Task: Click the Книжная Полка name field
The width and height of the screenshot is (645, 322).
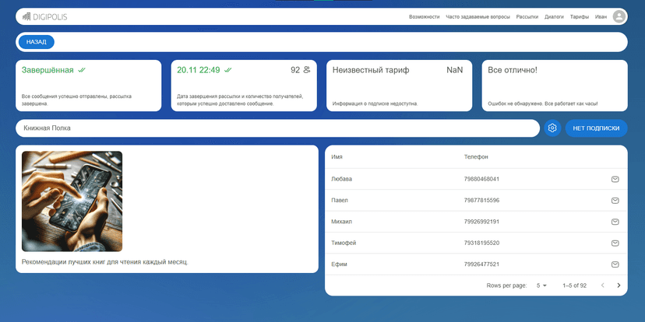Action: (277, 128)
